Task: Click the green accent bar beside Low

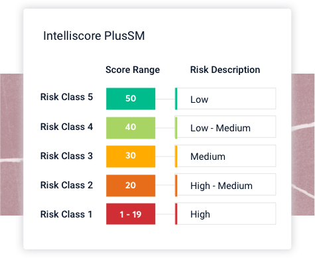Action: point(176,99)
